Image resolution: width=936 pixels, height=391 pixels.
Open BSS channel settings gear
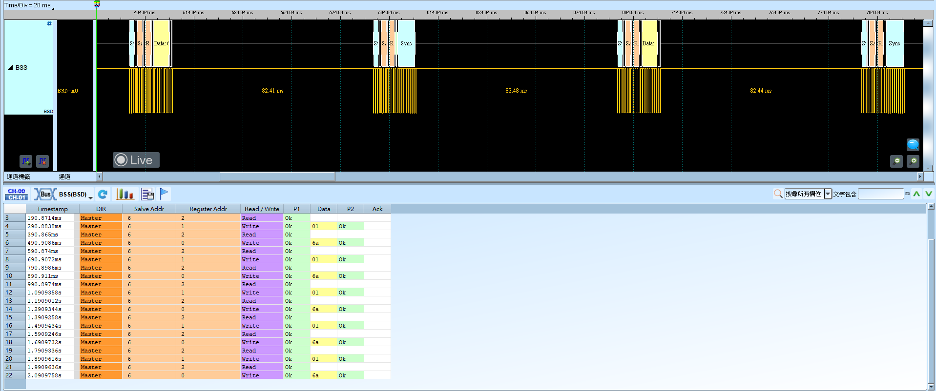(49, 23)
